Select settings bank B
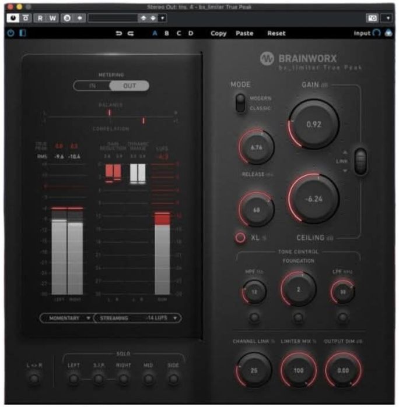399x407 pixels. [167, 33]
